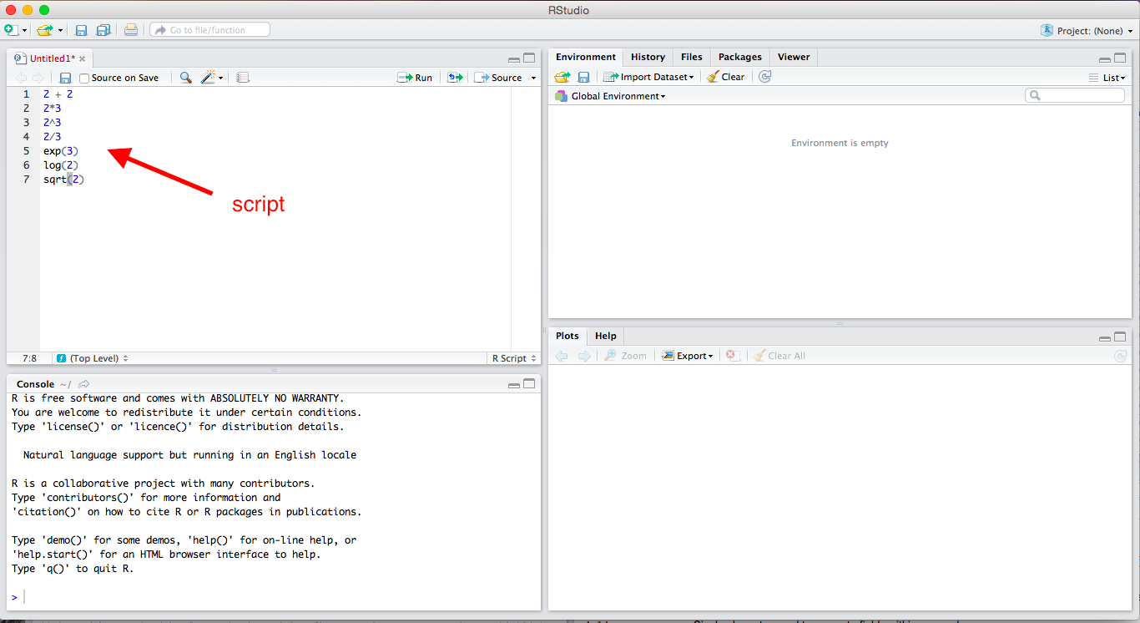The height and width of the screenshot is (623, 1140).
Task: Click code line sqrt(2) in the editor
Action: pyautogui.click(x=64, y=180)
